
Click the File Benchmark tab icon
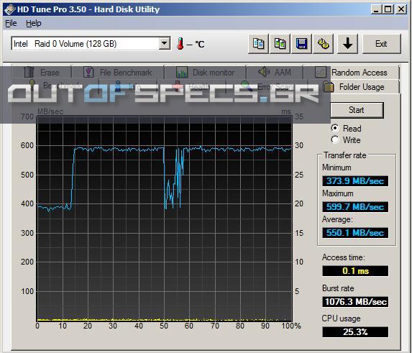click(x=88, y=72)
